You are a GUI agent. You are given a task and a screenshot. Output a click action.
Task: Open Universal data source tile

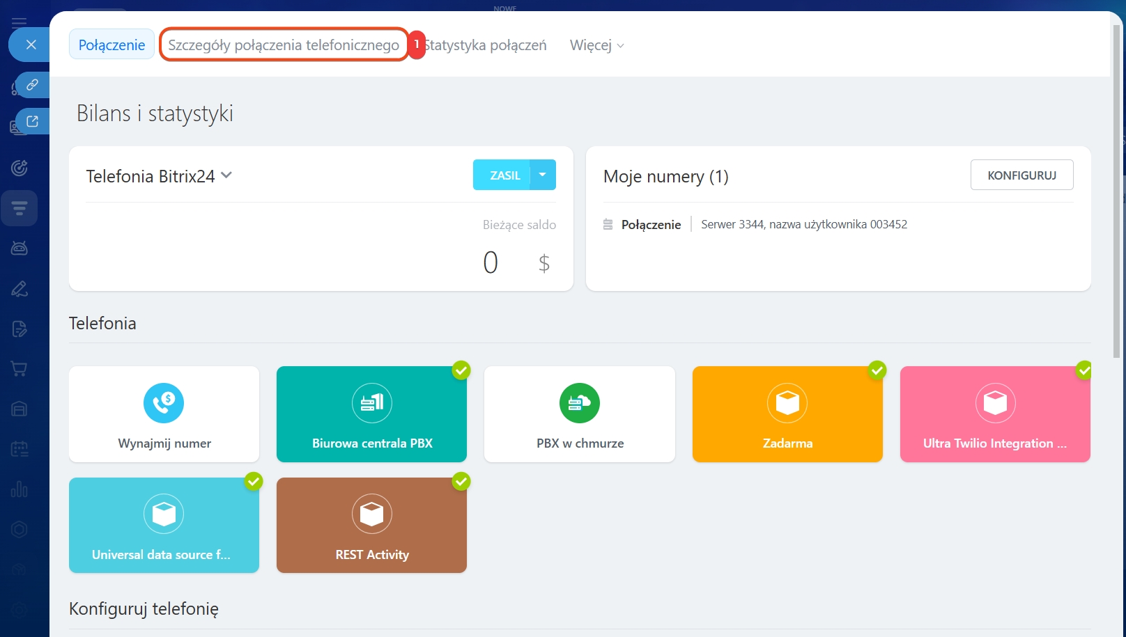(164, 525)
